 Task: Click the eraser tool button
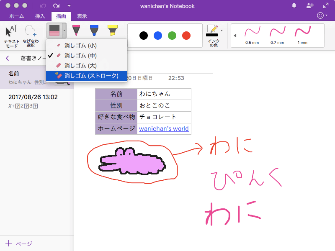[54, 30]
